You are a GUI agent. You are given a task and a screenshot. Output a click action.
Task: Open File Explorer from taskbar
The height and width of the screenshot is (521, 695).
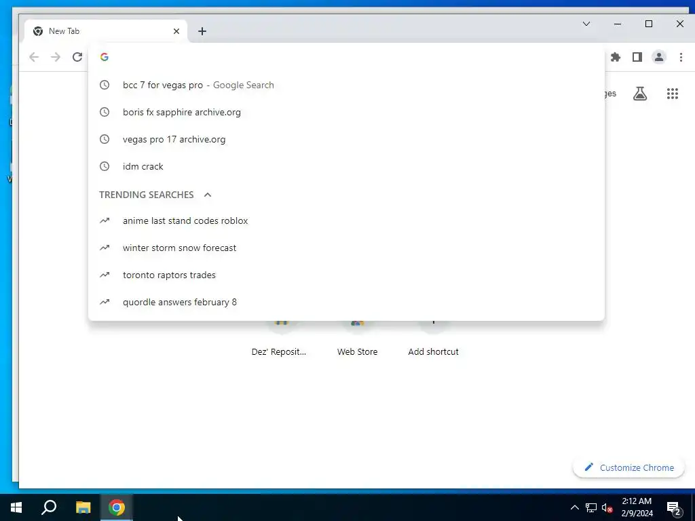pyautogui.click(x=83, y=507)
